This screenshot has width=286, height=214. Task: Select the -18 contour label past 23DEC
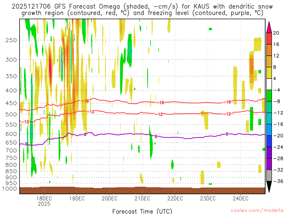[227, 102]
